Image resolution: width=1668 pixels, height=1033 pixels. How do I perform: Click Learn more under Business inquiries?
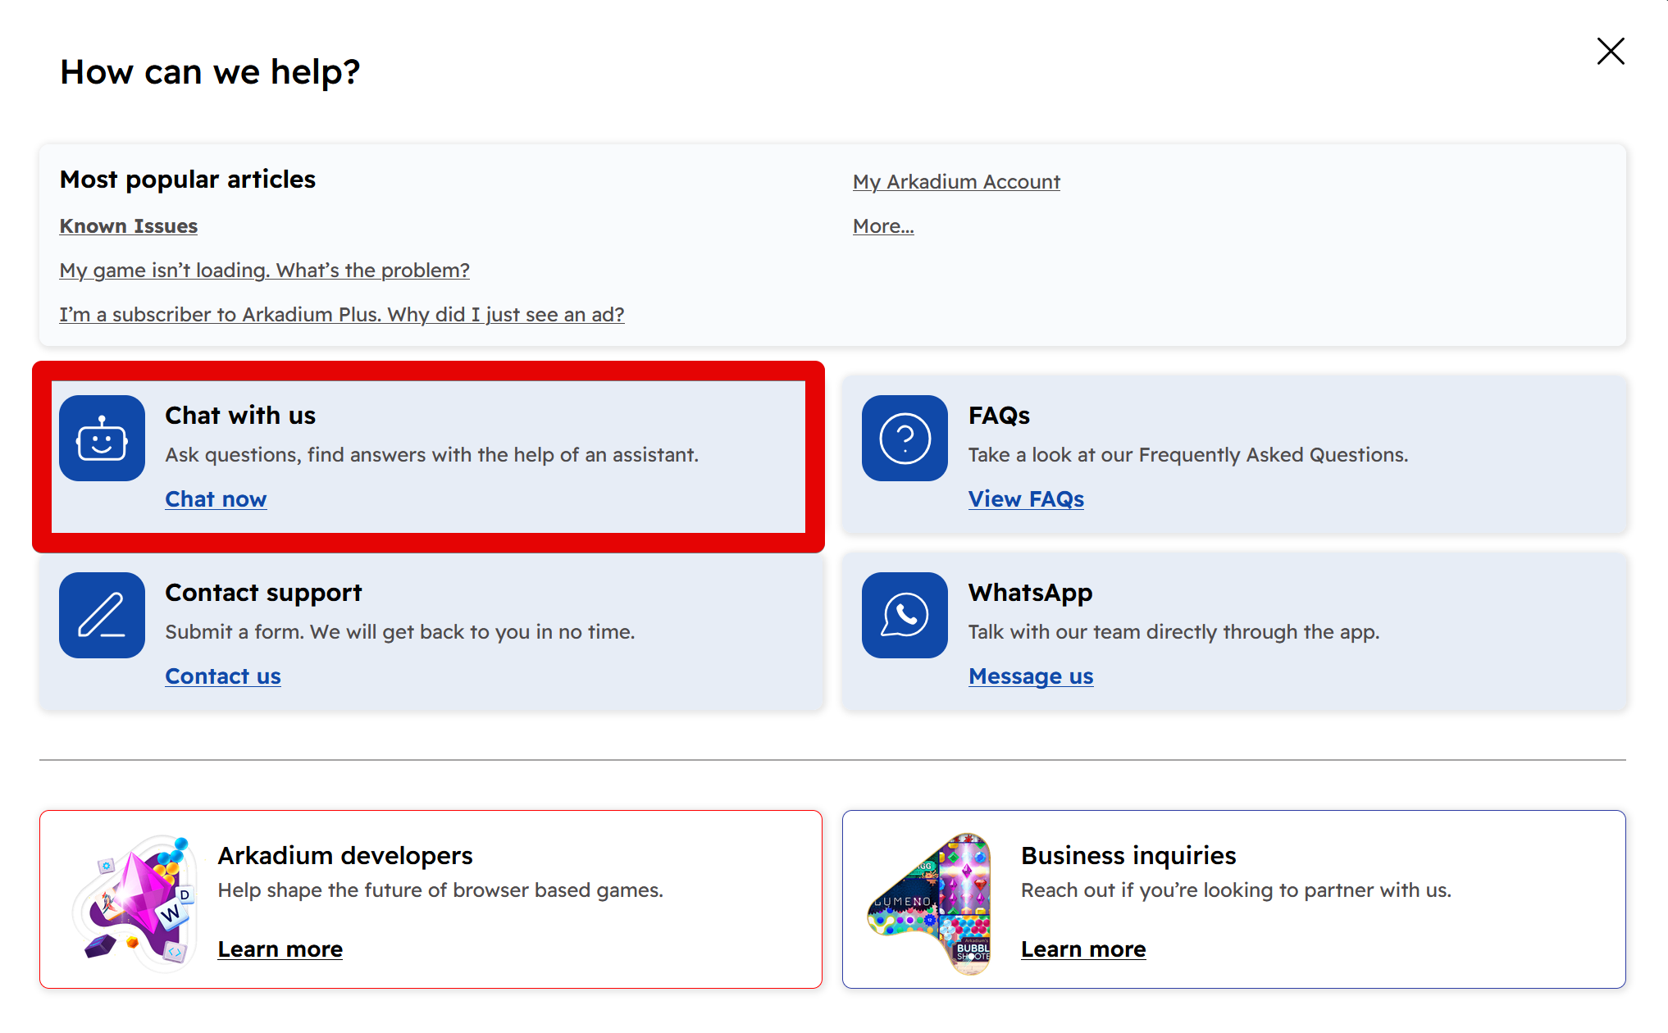(1082, 949)
